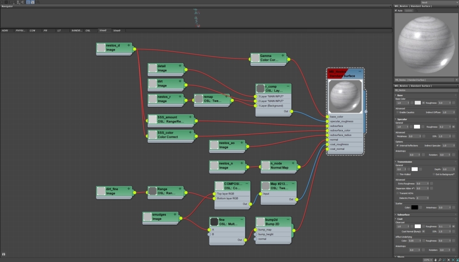The height and width of the screenshot is (262, 459).
Task: Click the M map button next to Coat Normal (Bump)
Action: click(424, 231)
